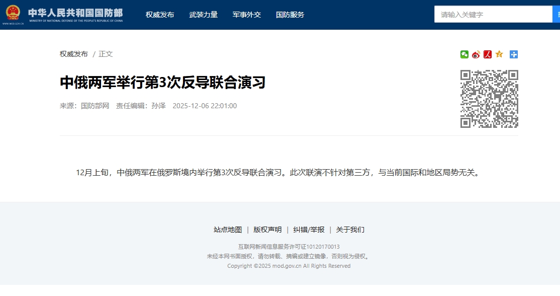The image size is (560, 296).
Task: Click the 权威发布 breadcrumb link
Action: [x=74, y=54]
